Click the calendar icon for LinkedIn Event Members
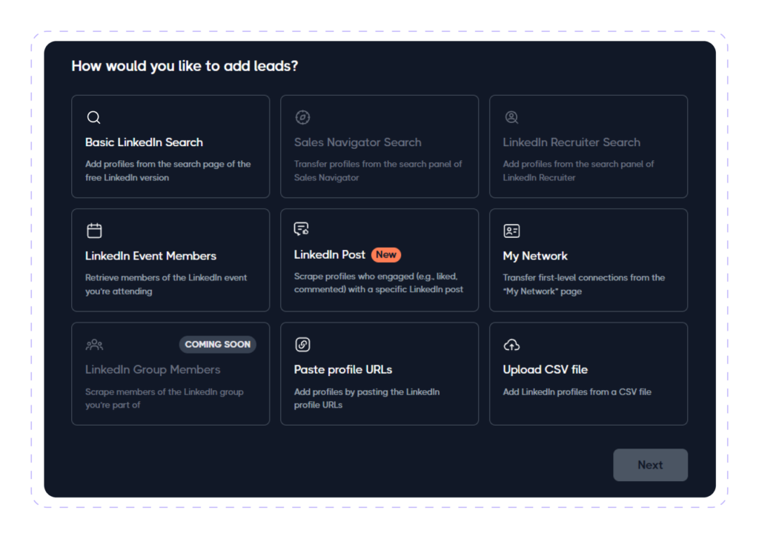Image resolution: width=759 pixels, height=539 pixels. (94, 231)
